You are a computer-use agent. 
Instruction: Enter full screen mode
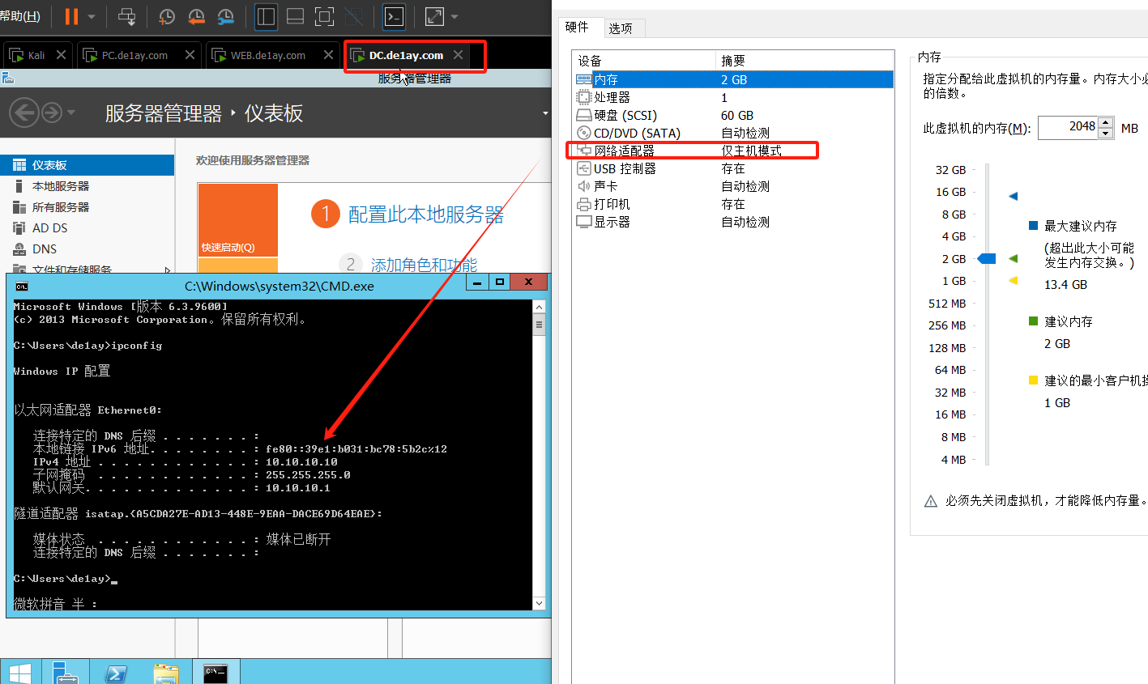[324, 16]
